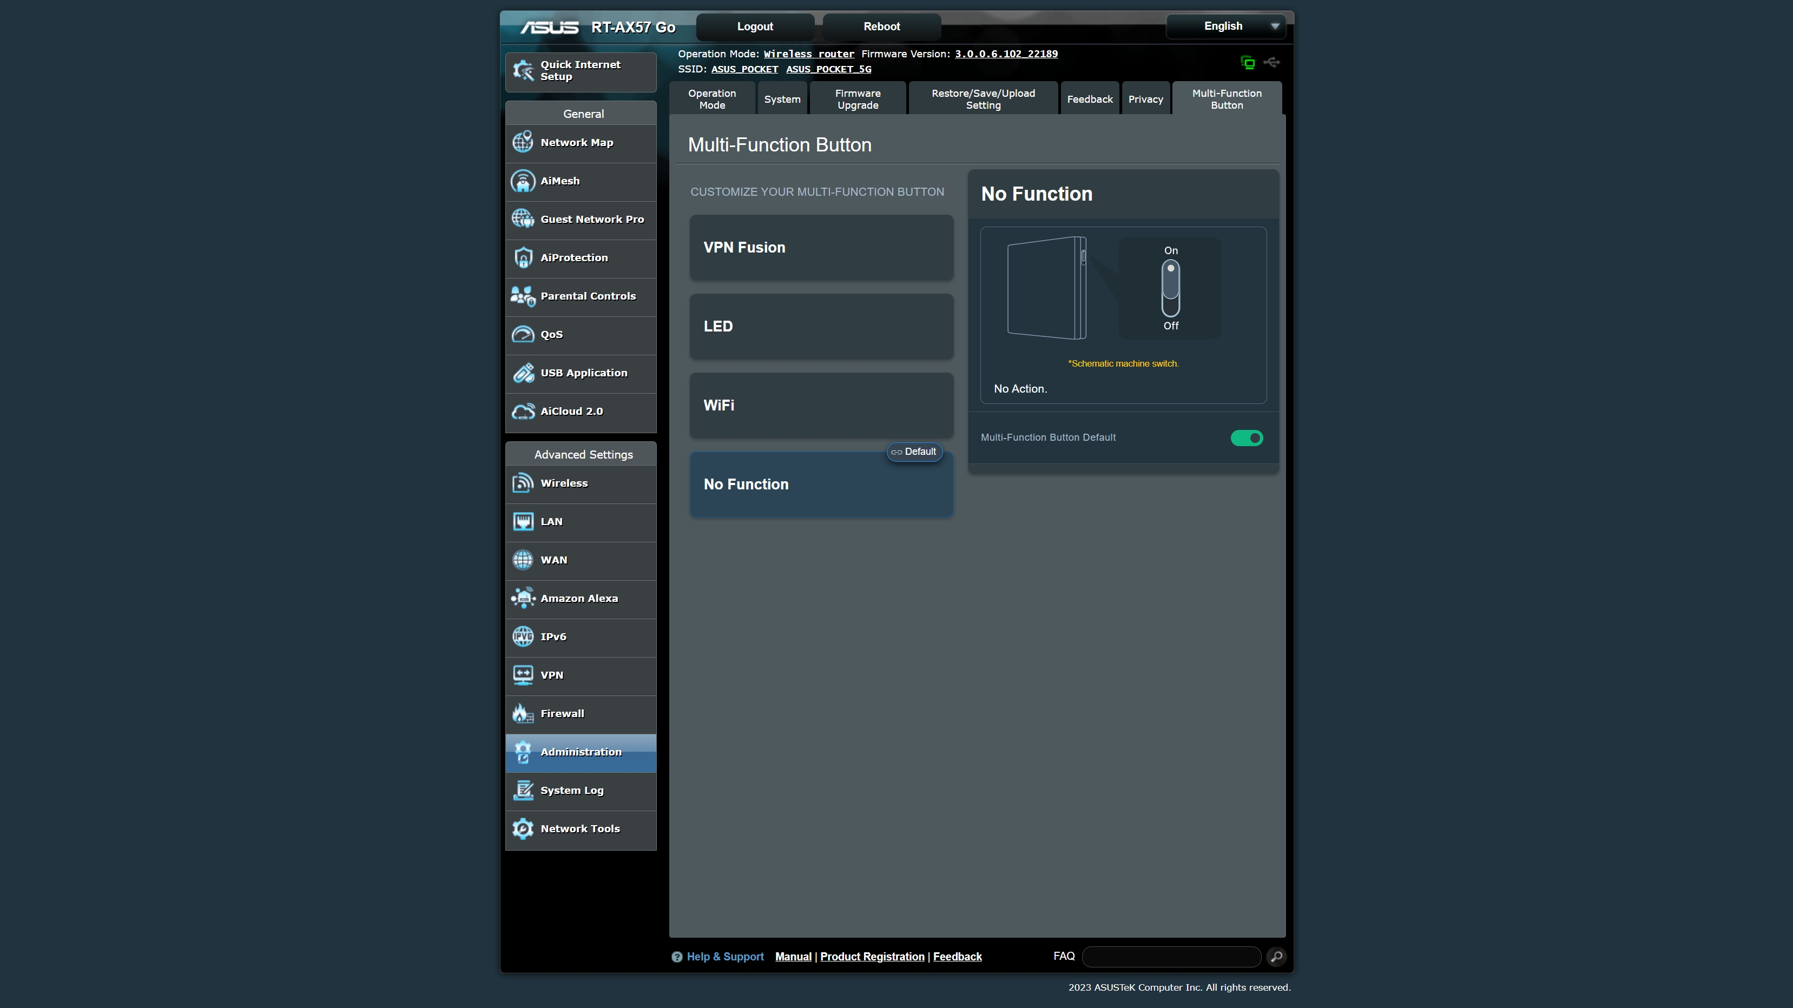The width and height of the screenshot is (1793, 1008).
Task: Select the AiCloud 2.0 icon
Action: pos(523,411)
